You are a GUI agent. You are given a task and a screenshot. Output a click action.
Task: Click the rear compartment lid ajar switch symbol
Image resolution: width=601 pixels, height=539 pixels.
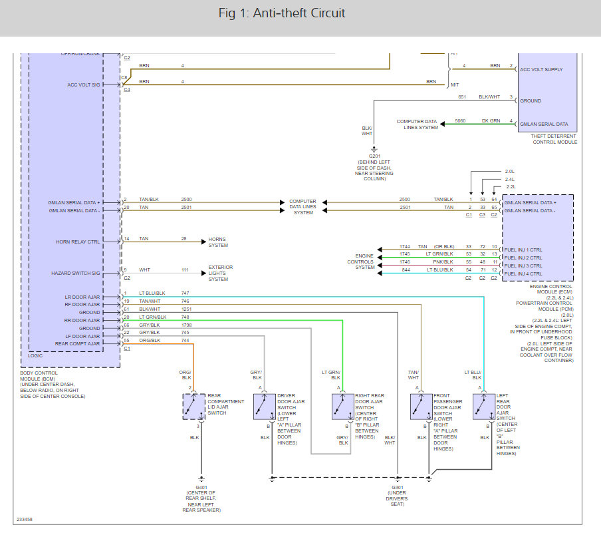(194, 407)
